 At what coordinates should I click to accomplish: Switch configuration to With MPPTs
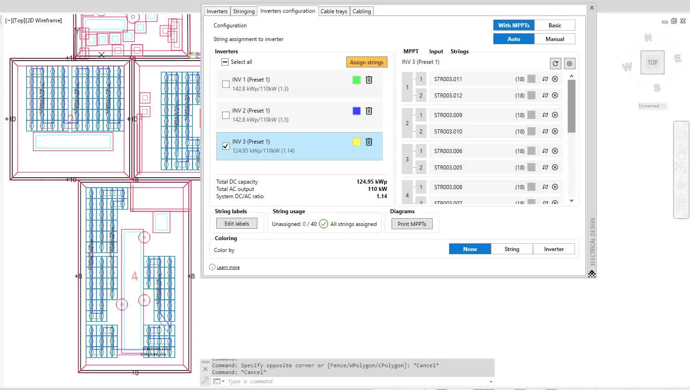pyautogui.click(x=514, y=26)
